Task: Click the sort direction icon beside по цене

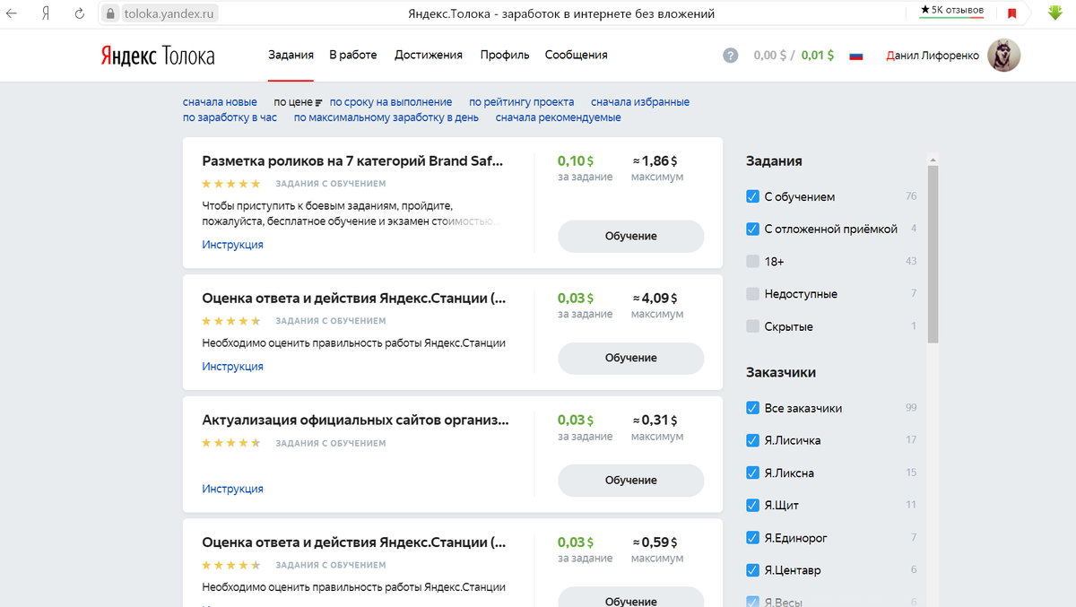Action: tap(319, 103)
